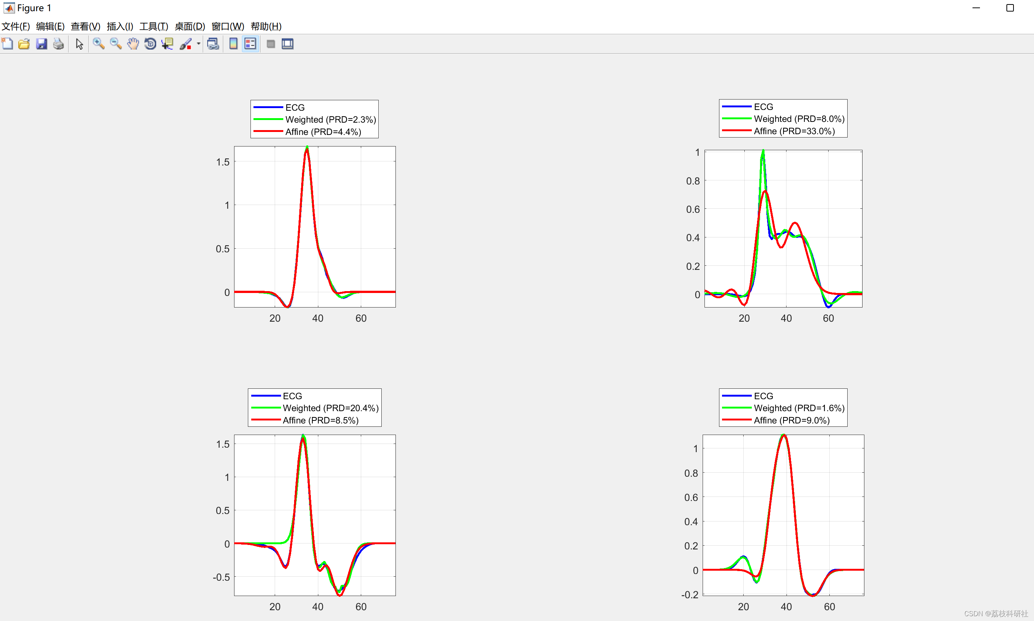Open the 工具(T) menu

click(154, 26)
